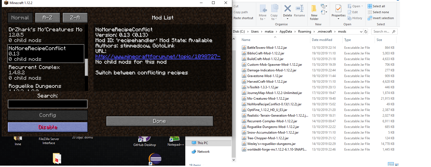This screenshot has width=431, height=167.
Task: Click the Select all icon
Action: 370,6
